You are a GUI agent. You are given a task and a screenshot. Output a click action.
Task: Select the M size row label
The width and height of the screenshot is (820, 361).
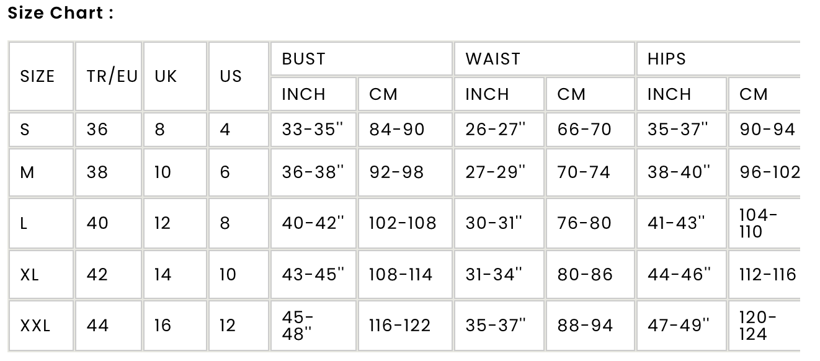[x=27, y=172]
